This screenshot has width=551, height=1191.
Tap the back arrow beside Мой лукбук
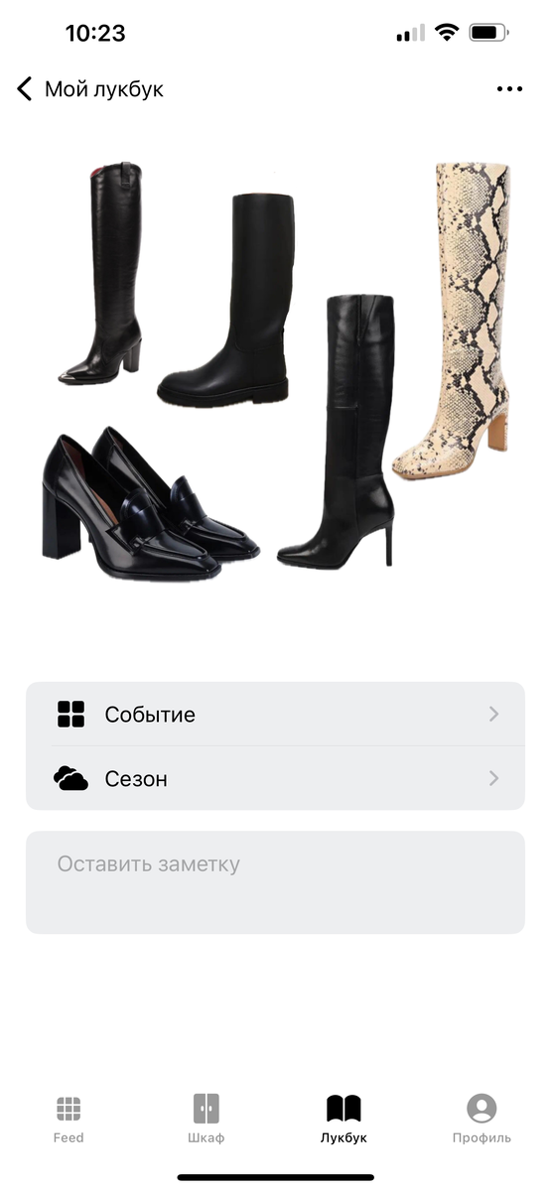tap(25, 89)
